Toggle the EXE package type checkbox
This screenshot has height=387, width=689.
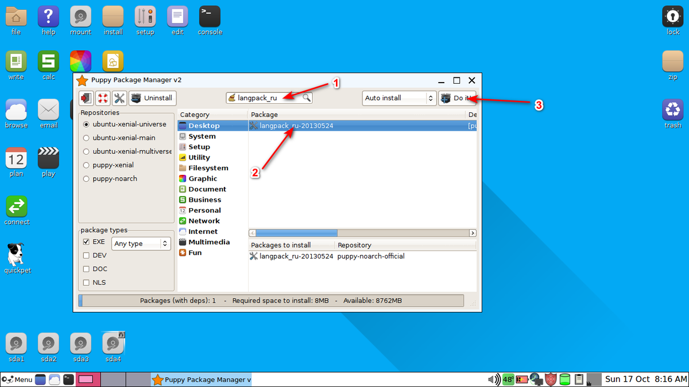coord(86,242)
